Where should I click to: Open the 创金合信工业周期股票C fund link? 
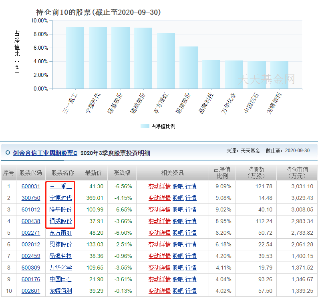point(45,153)
